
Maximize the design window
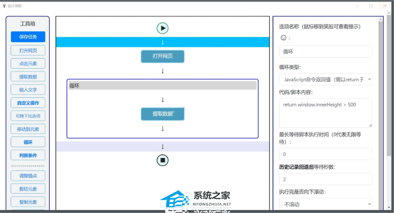(x=371, y=6)
